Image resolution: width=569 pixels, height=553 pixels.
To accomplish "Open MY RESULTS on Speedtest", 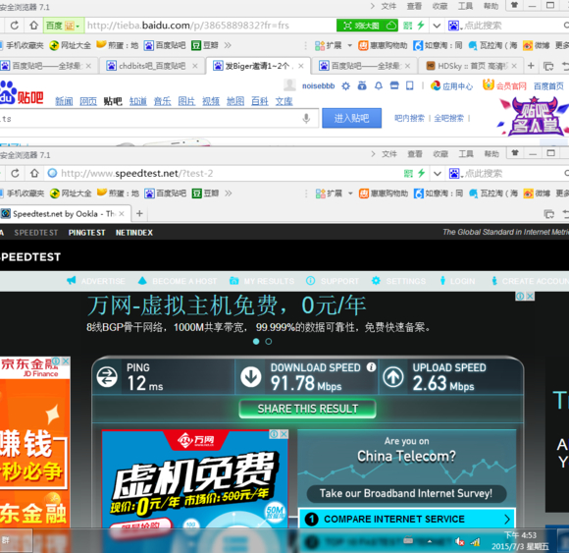I will [262, 281].
